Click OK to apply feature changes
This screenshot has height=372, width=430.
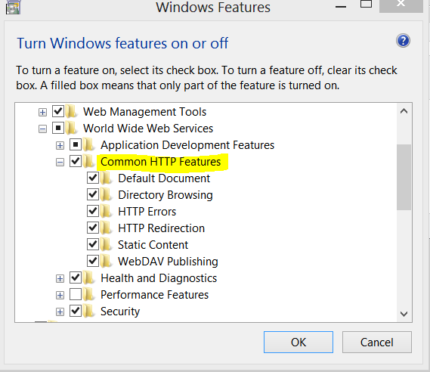[x=299, y=342]
